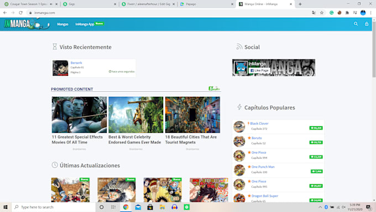Bookmark this page with star icon
This screenshot has width=376, height=212.
(322, 13)
